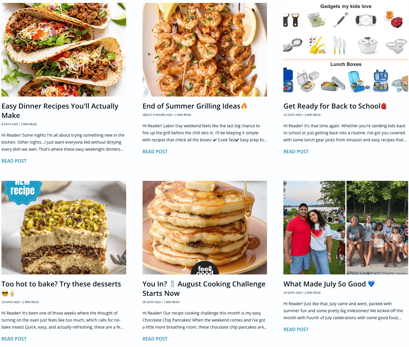Click READ POST under August Cooking Challenge

pyautogui.click(x=155, y=339)
